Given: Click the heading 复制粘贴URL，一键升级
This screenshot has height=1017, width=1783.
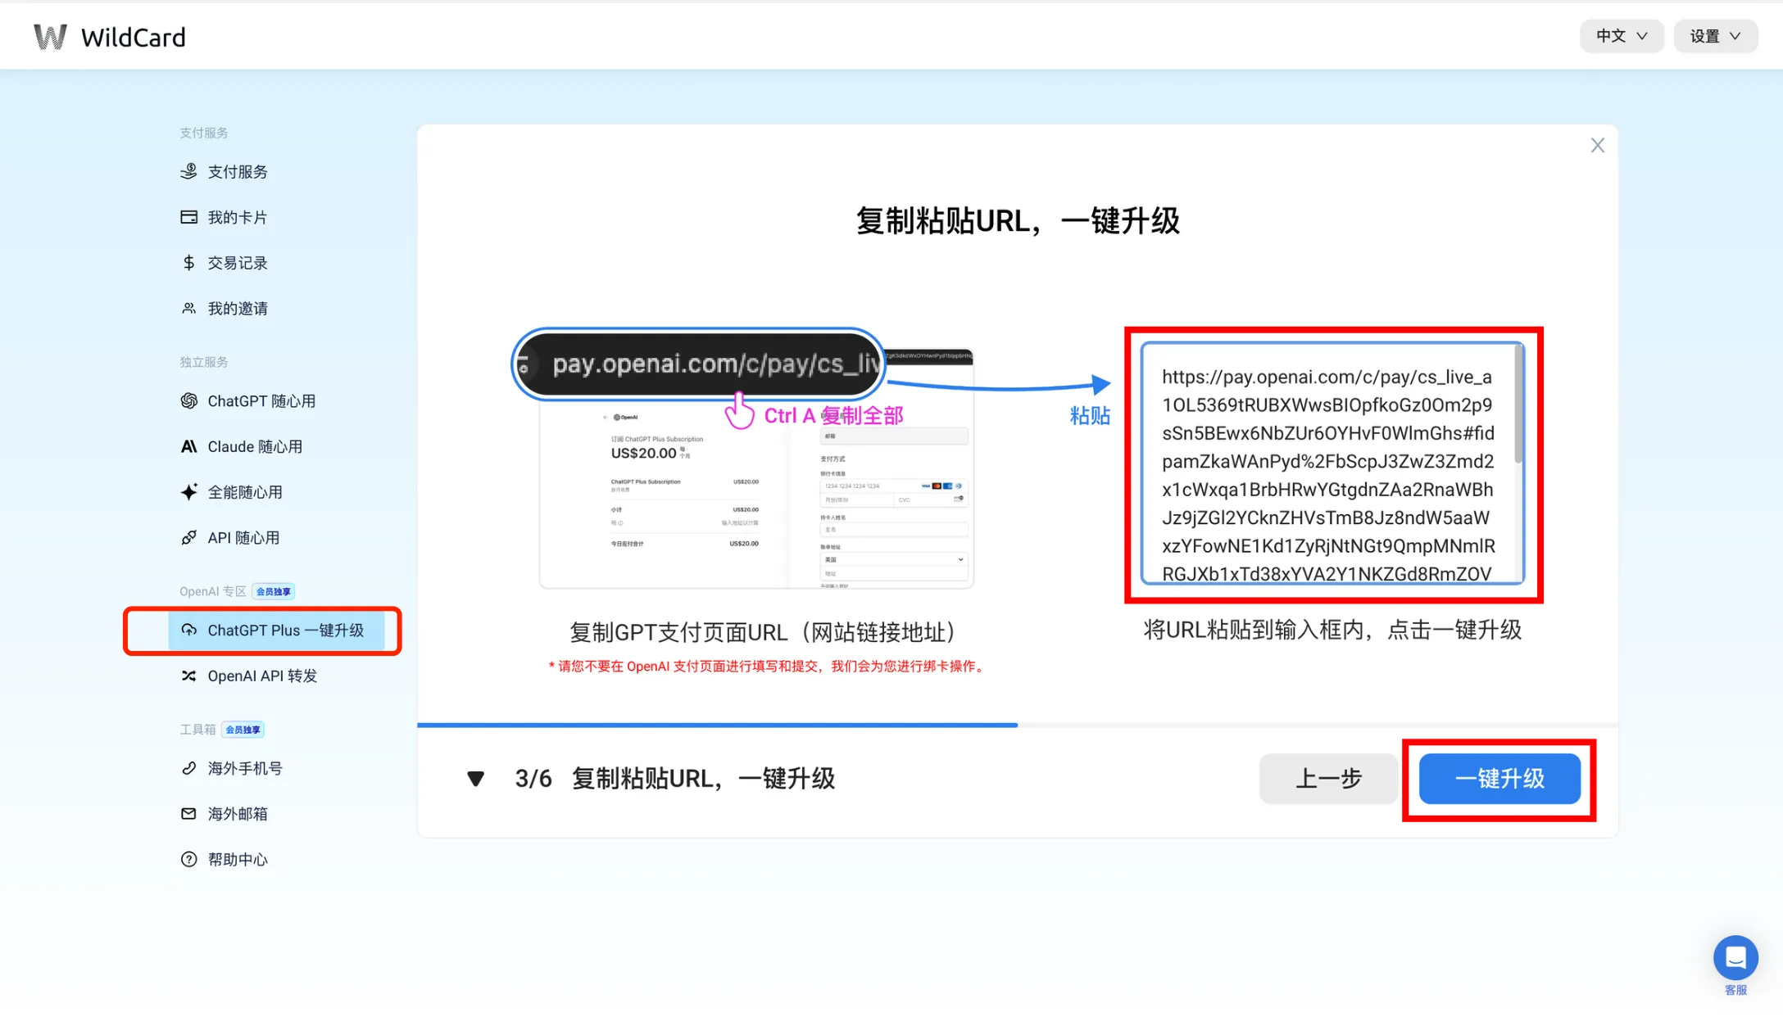Looking at the screenshot, I should 1018,221.
